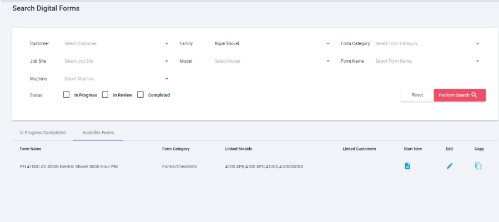Click the Form Name column header
Image resolution: width=499 pixels, height=222 pixels.
(x=31, y=149)
